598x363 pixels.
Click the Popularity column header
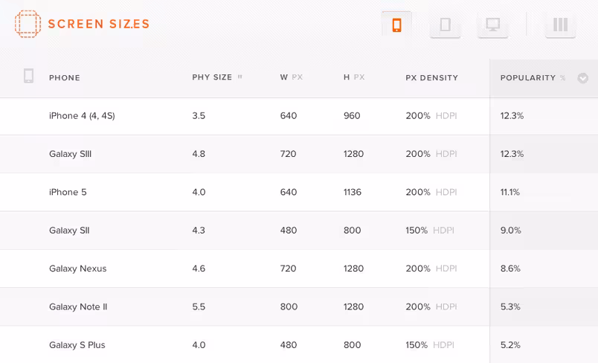(533, 78)
